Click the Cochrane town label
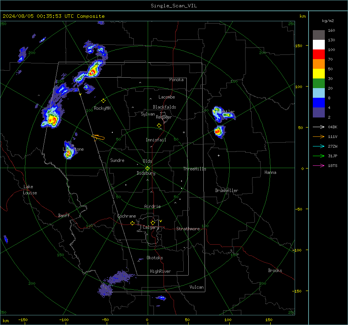 126,216
